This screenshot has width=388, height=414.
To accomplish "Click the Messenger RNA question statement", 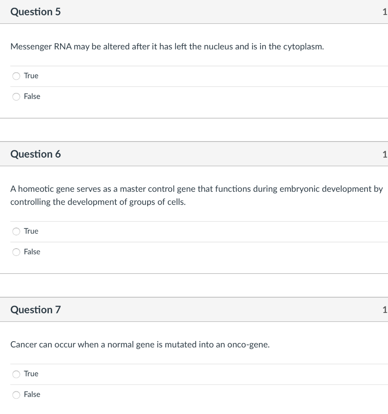I will click(x=167, y=47).
